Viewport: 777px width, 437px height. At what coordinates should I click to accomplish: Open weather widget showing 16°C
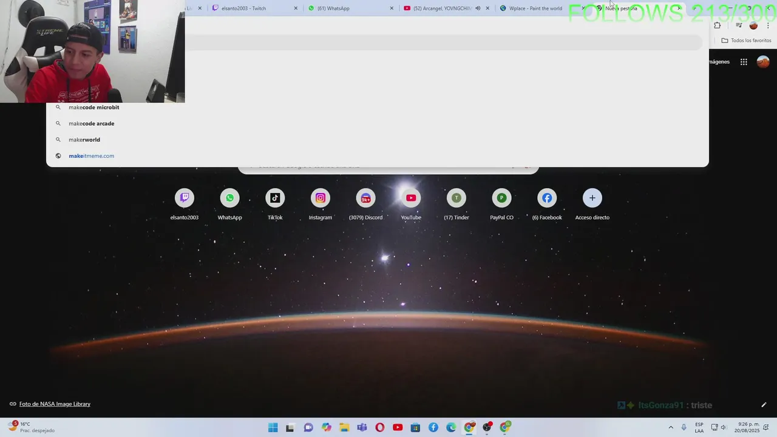point(32,427)
